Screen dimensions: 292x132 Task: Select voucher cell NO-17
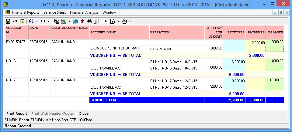17,81
